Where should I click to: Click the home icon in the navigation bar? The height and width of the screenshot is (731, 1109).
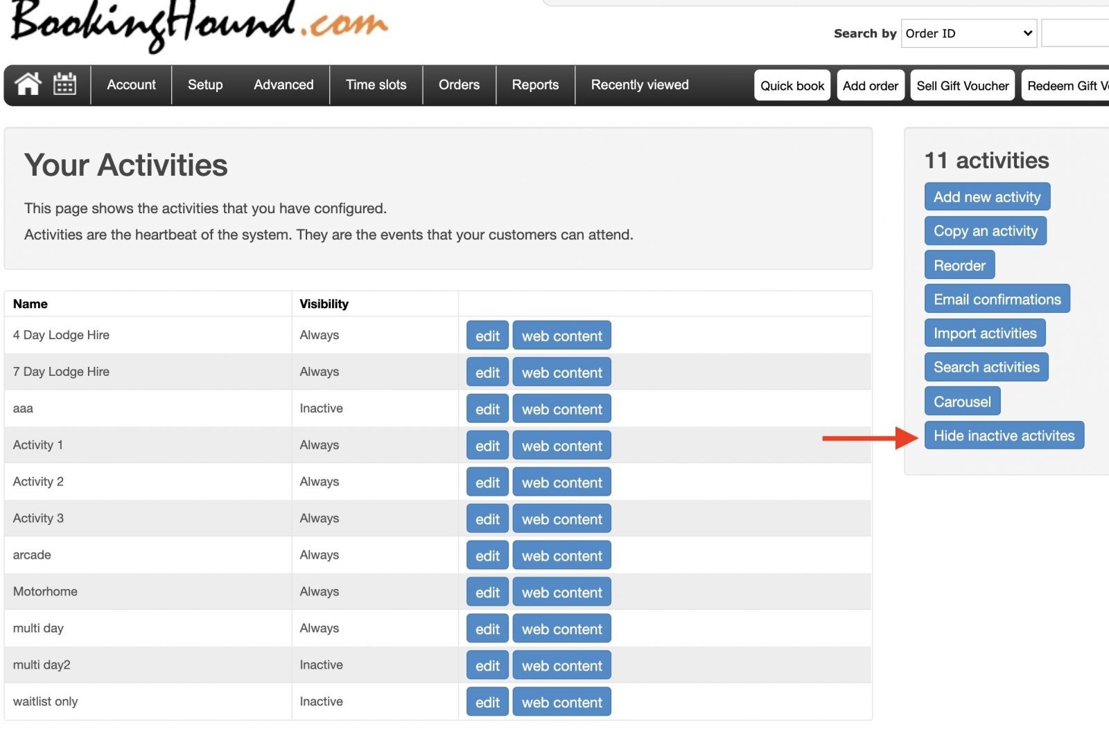[28, 84]
